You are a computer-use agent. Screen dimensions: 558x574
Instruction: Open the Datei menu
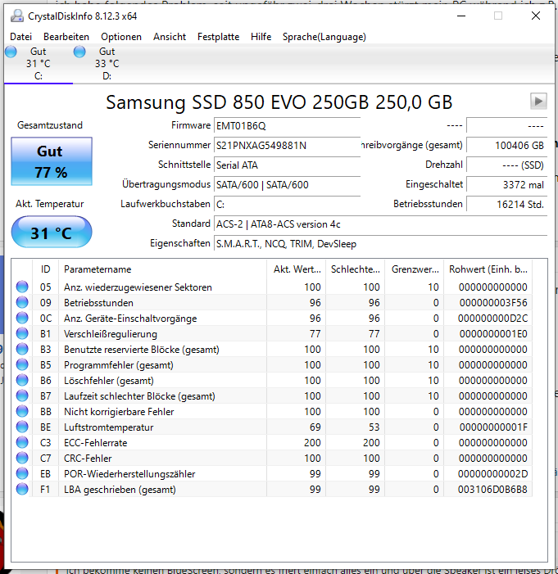20,37
